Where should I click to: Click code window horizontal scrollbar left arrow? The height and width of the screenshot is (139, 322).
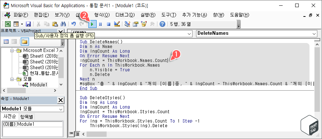[x=83, y=134]
